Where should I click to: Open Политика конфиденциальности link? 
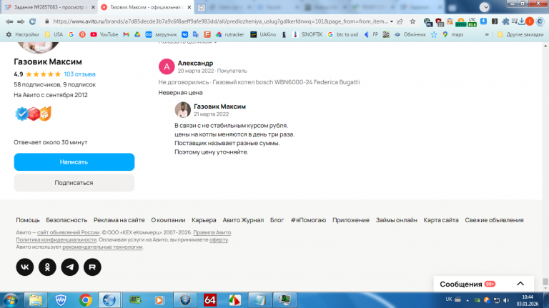click(x=56, y=239)
